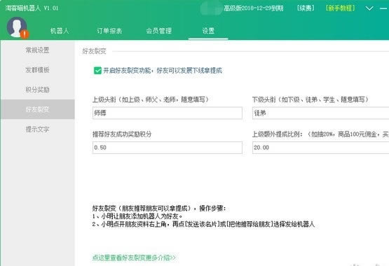The width and height of the screenshot is (389, 266).
Task: Open 提示文字 sidebar item
Action: click(x=37, y=129)
